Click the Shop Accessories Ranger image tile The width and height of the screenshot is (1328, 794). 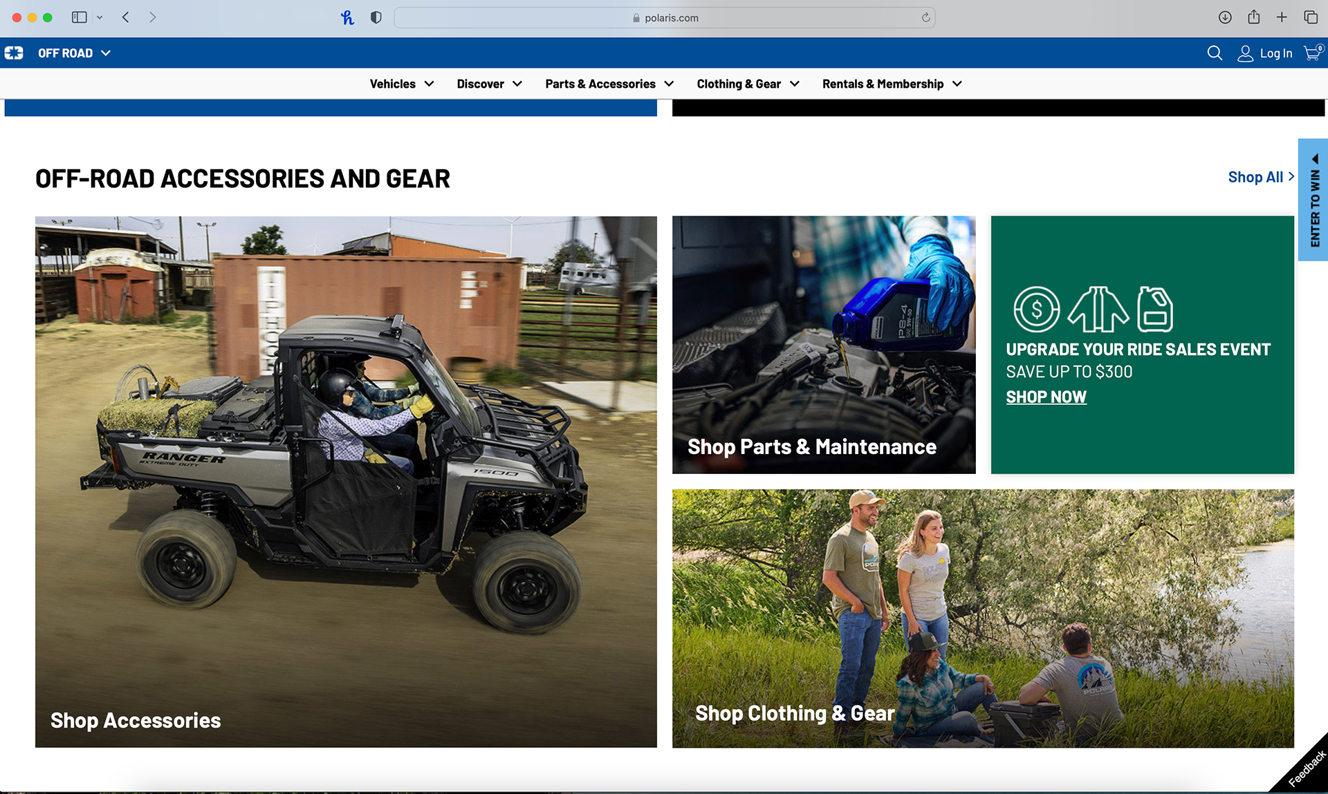tap(346, 482)
